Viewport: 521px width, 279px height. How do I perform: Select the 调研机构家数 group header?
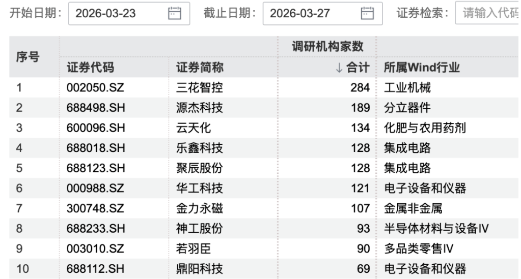click(x=327, y=47)
